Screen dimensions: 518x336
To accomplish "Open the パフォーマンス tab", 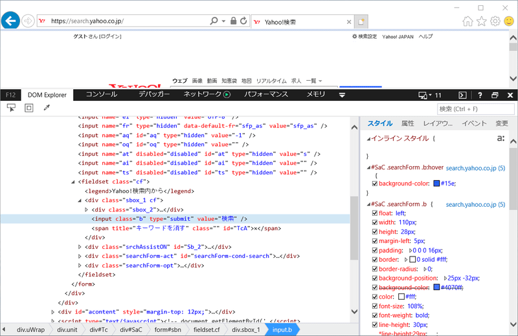I will [266, 94].
